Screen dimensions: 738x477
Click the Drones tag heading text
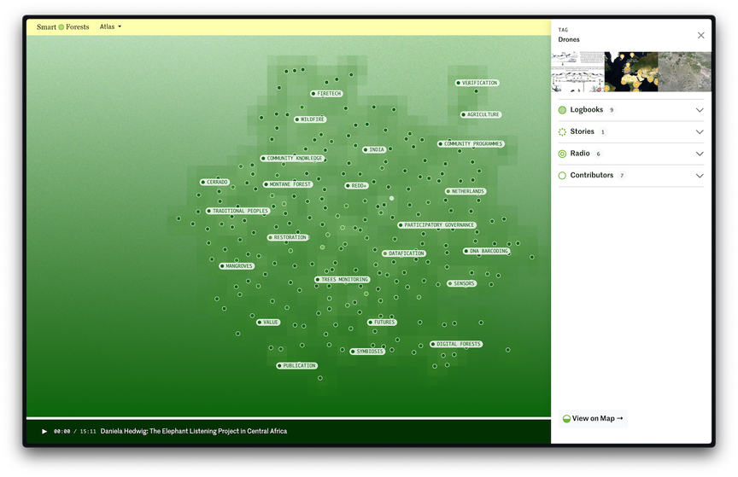569,39
